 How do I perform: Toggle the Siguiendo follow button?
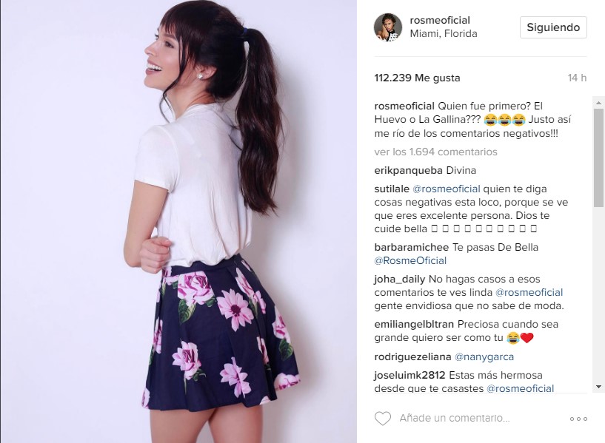553,27
